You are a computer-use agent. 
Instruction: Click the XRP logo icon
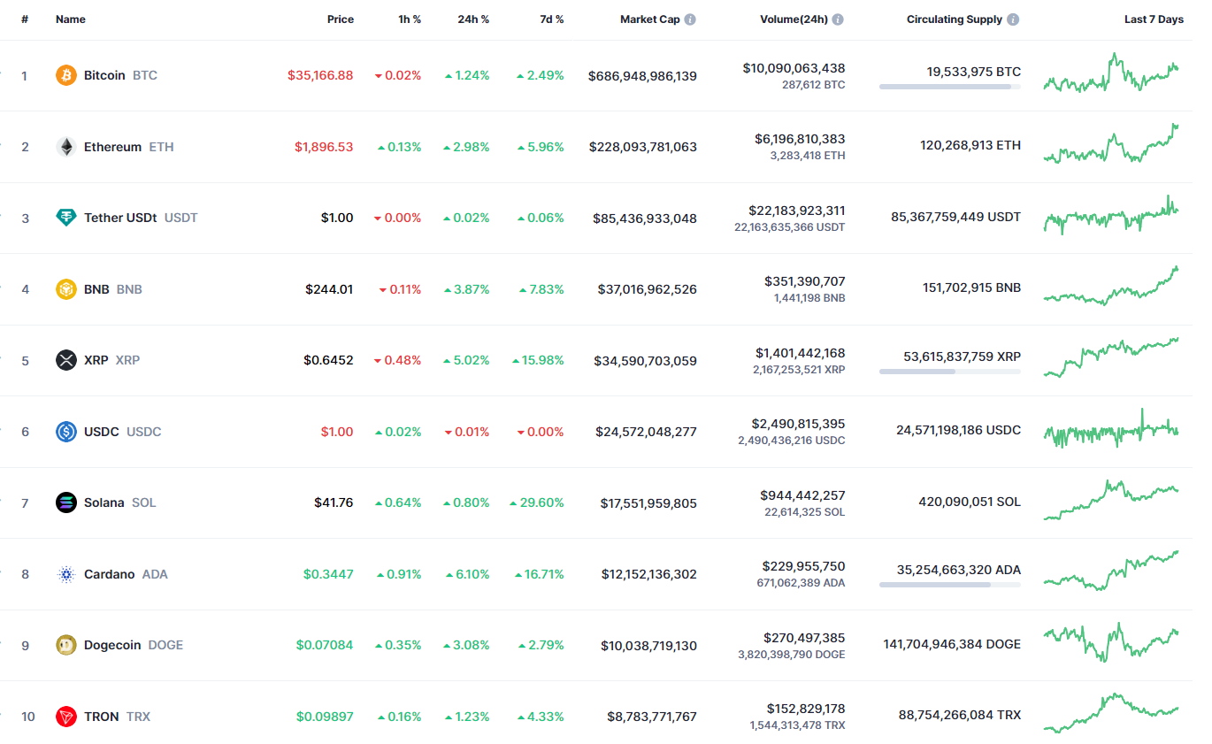coord(66,360)
